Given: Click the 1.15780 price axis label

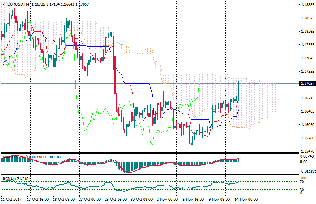Looking at the screenshot, I should click(x=307, y=138).
